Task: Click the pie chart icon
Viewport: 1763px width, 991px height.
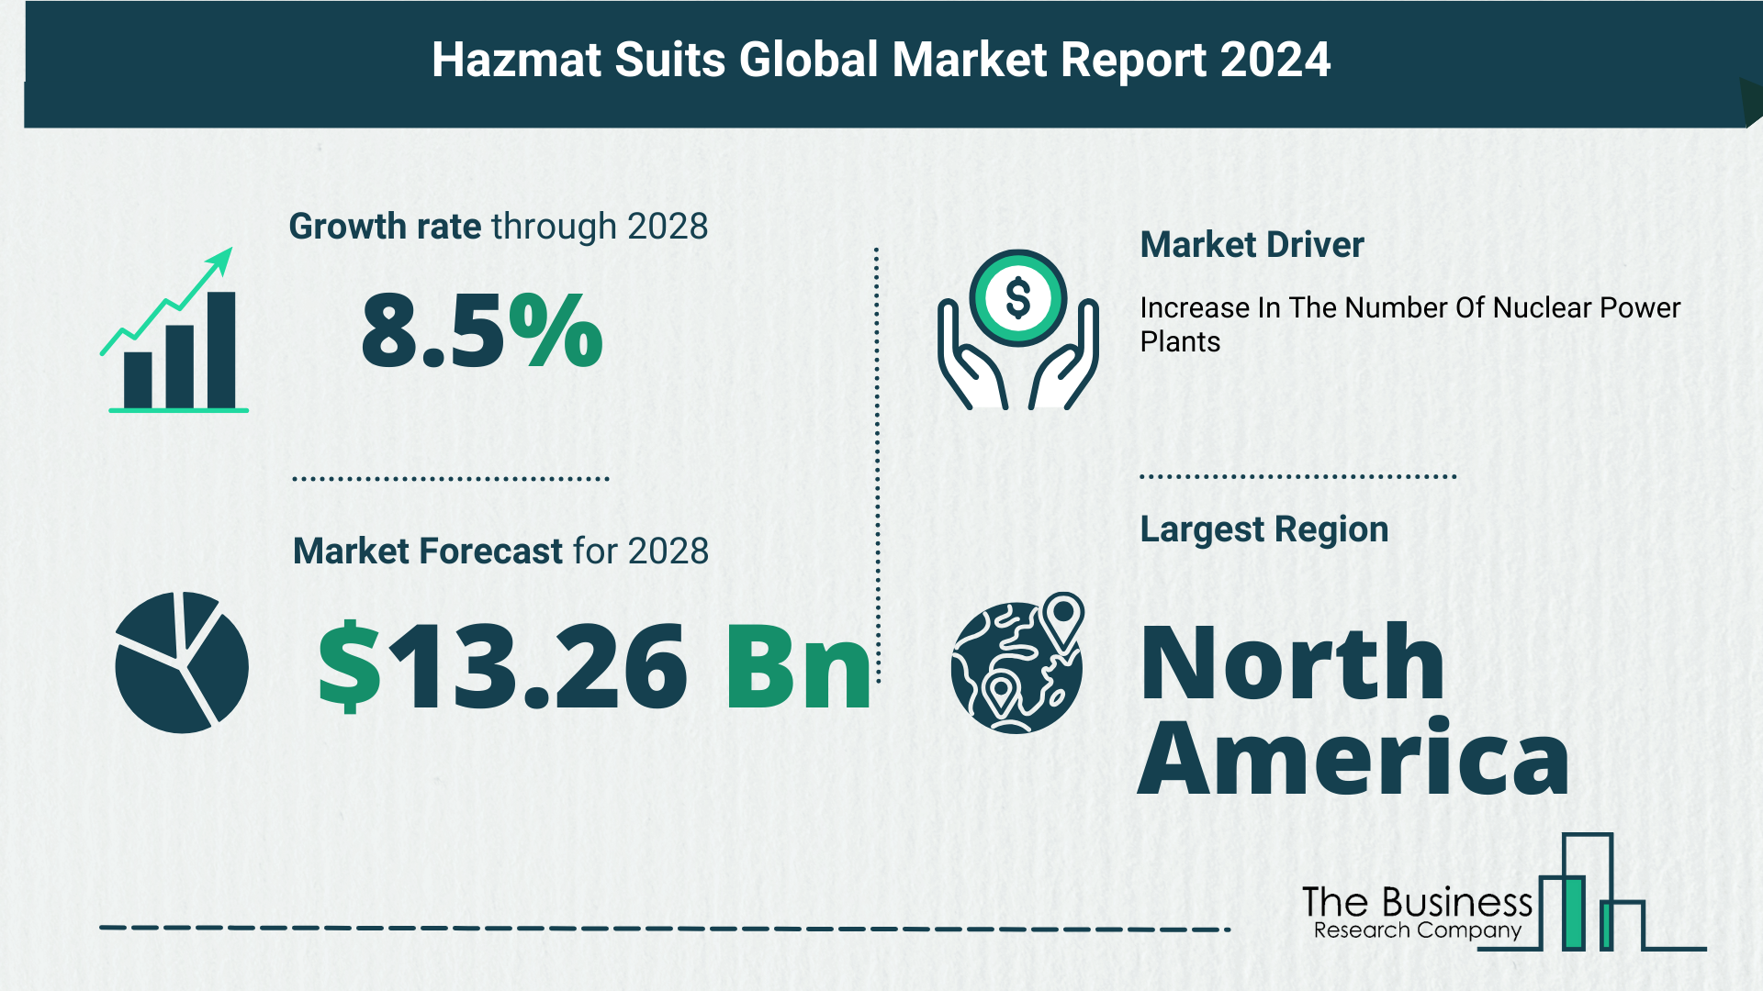Action: (x=182, y=662)
